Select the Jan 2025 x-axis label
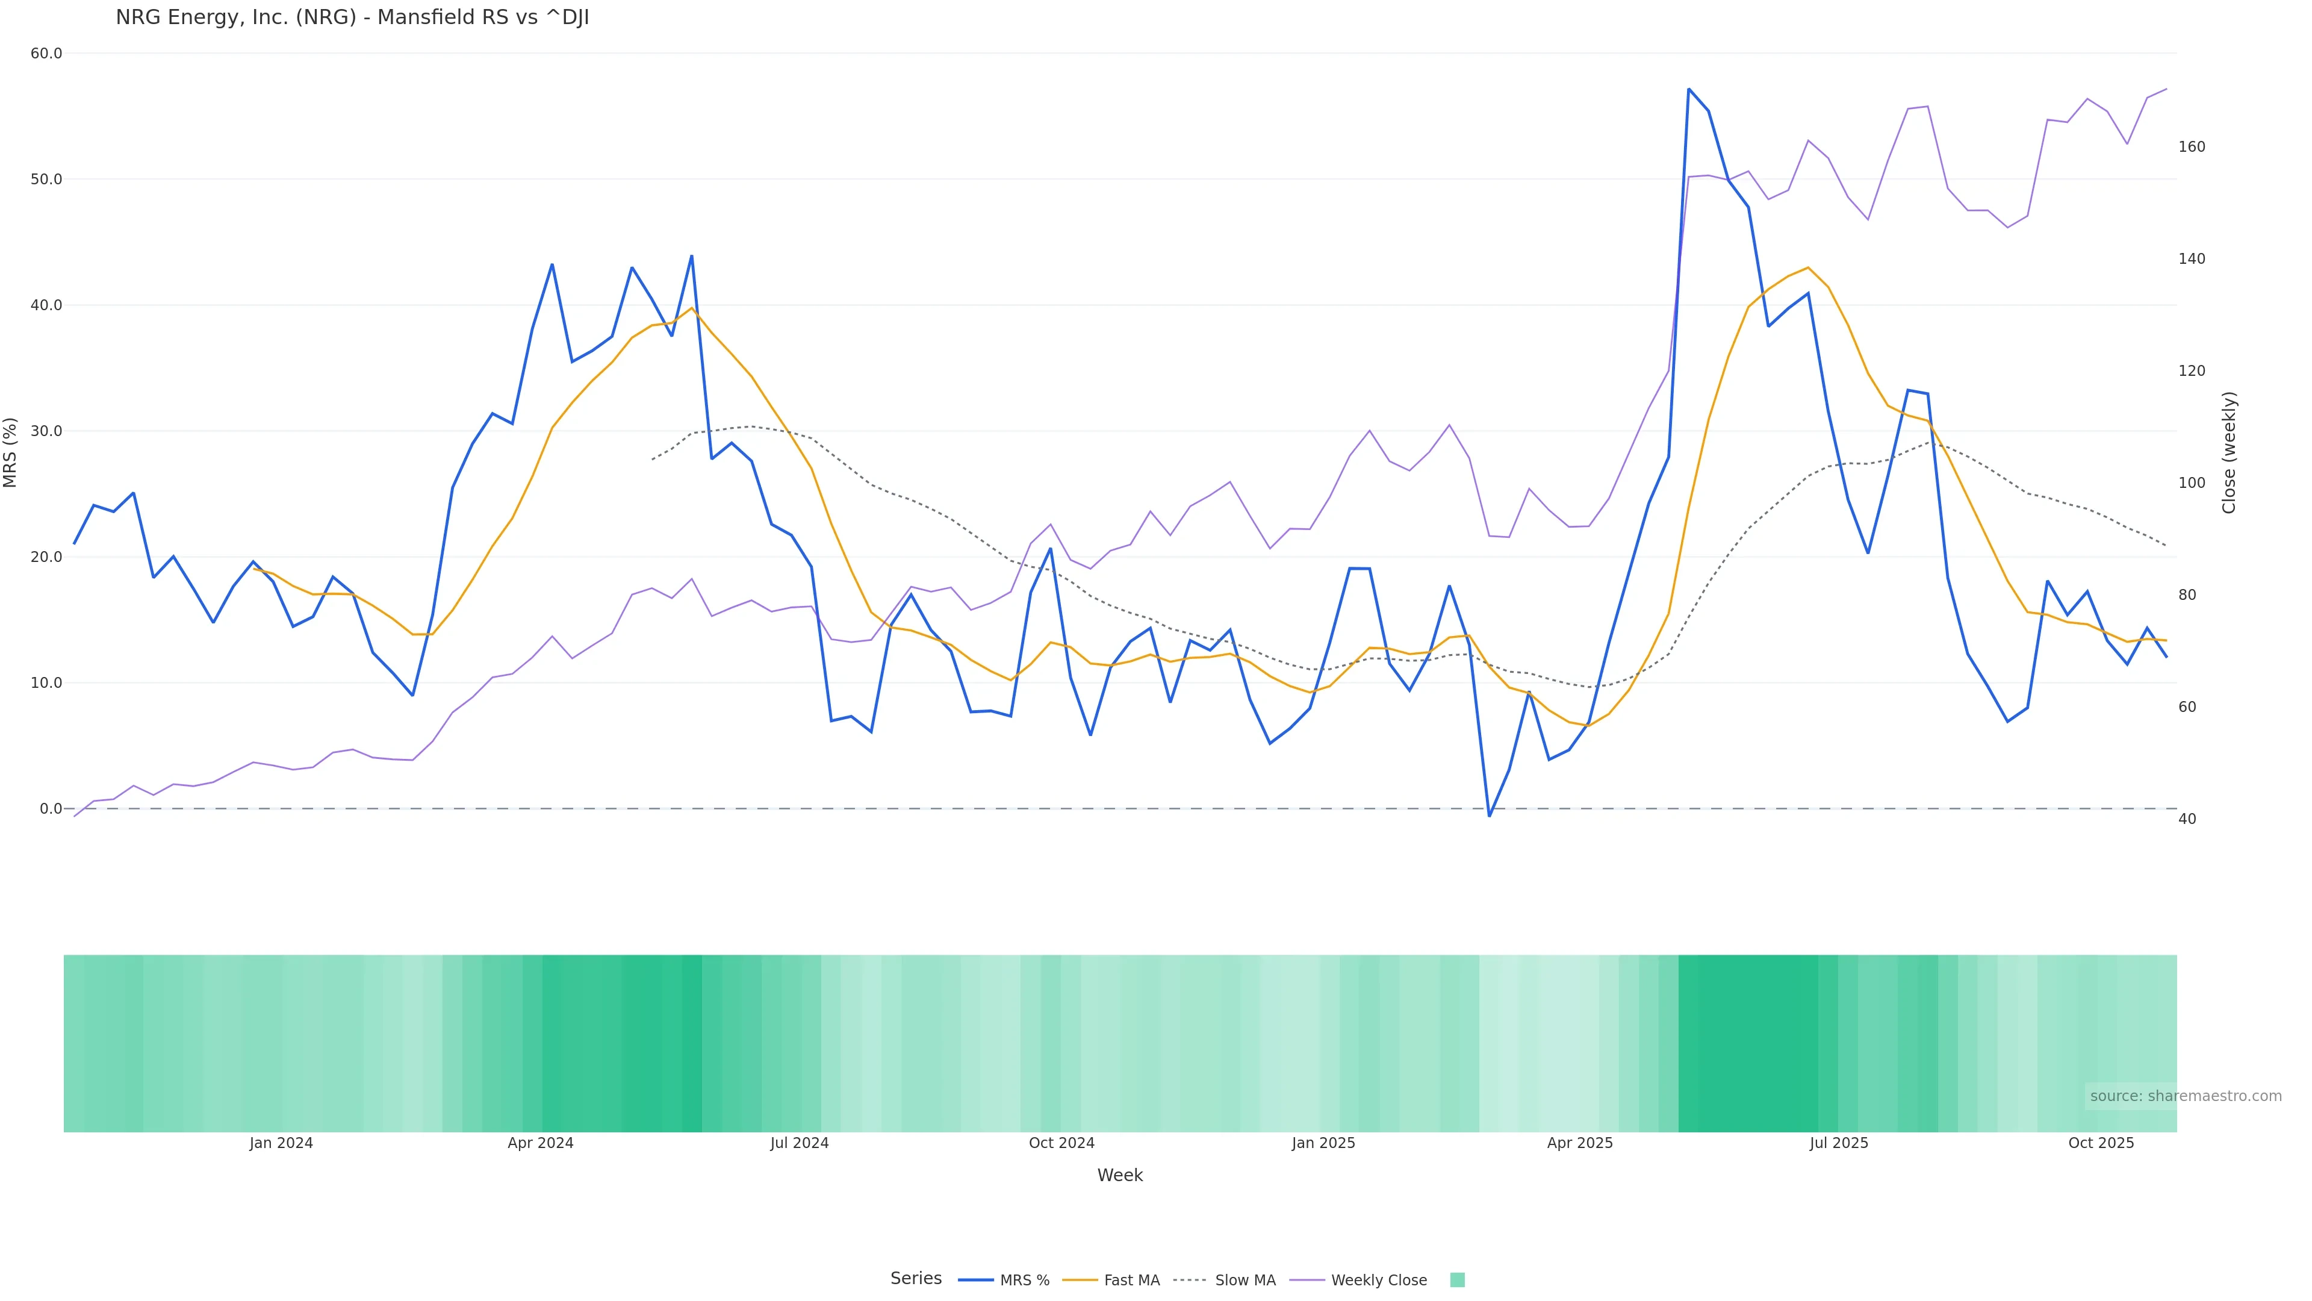The height and width of the screenshot is (1301, 2312). (x=1323, y=1143)
